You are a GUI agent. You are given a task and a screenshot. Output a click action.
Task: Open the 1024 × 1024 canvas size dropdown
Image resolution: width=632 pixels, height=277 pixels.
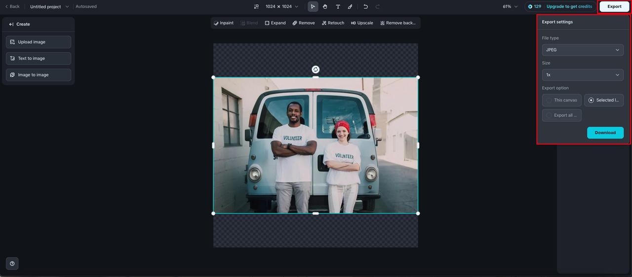[x=282, y=6]
